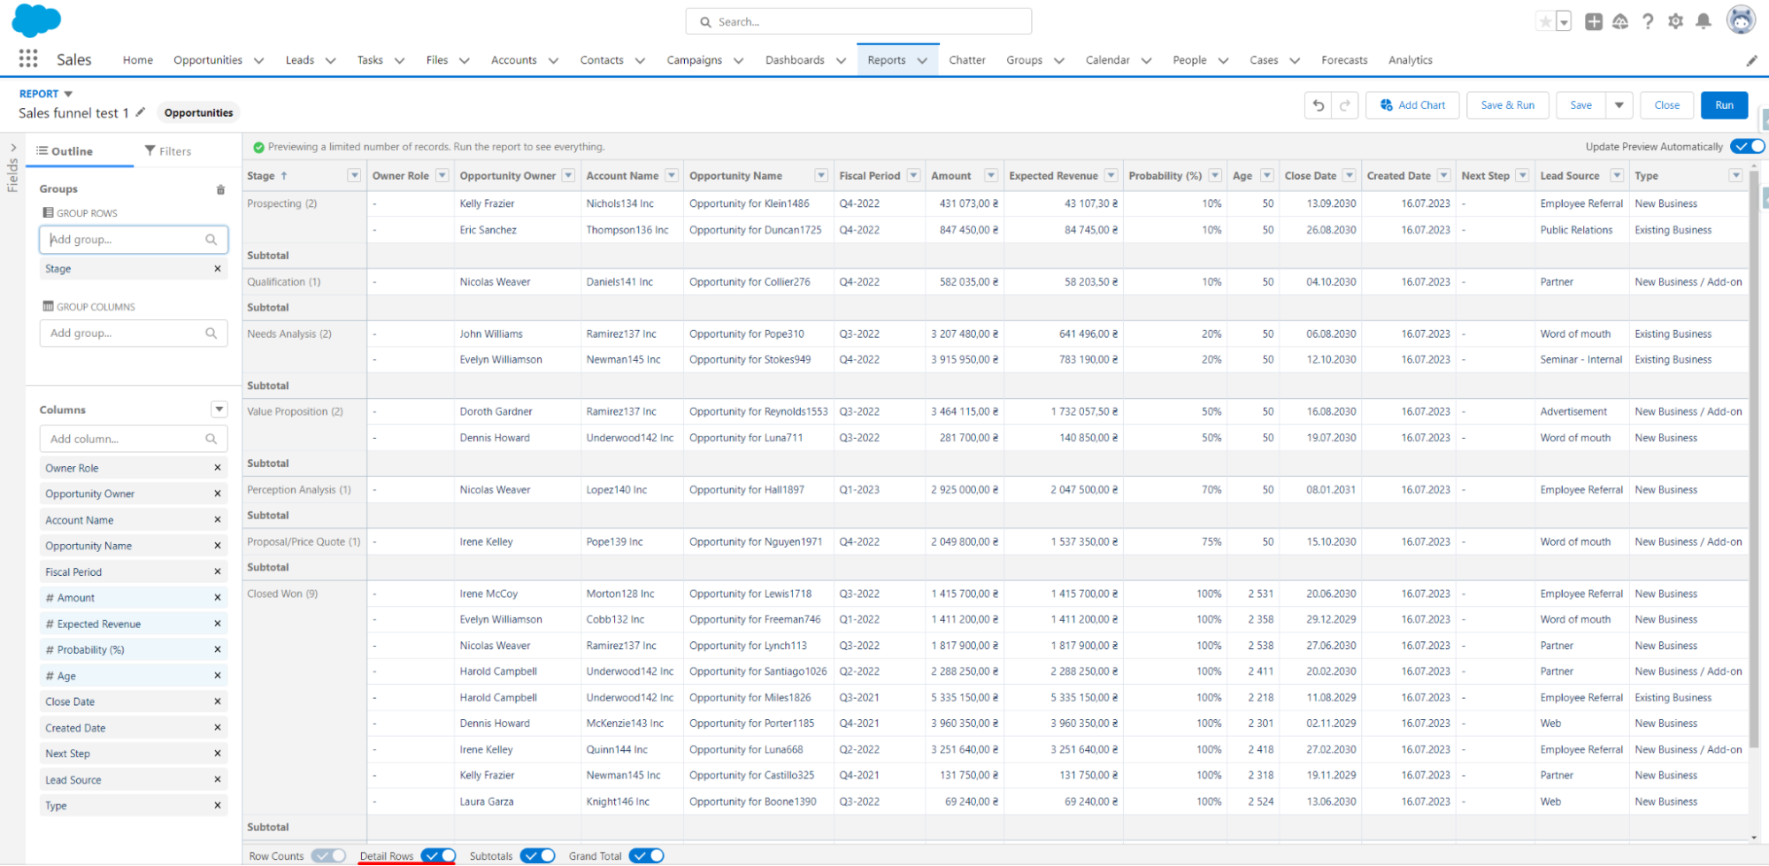Image resolution: width=1769 pixels, height=866 pixels.
Task: Delete Stage grouping using the trash icon
Action: pos(220,188)
